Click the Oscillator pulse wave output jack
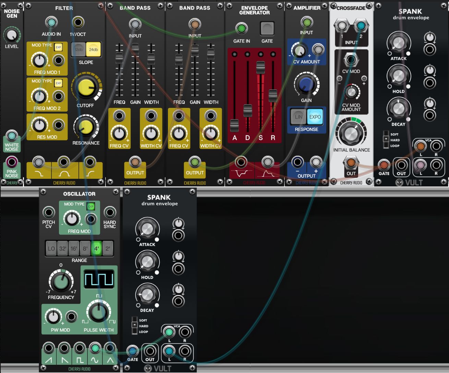This screenshot has height=373, width=449. (80, 348)
